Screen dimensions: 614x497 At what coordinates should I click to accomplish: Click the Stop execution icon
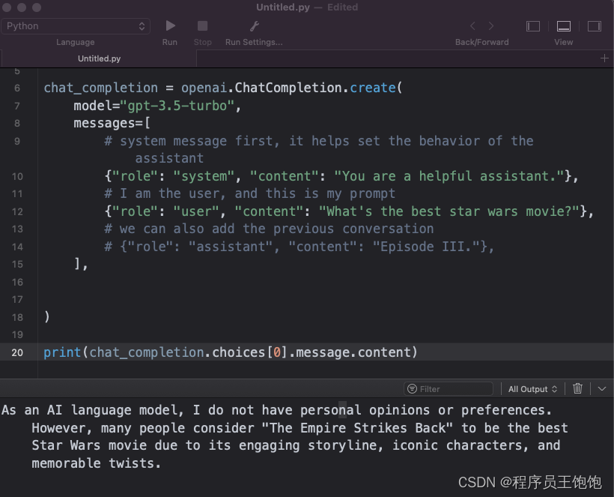click(x=202, y=25)
